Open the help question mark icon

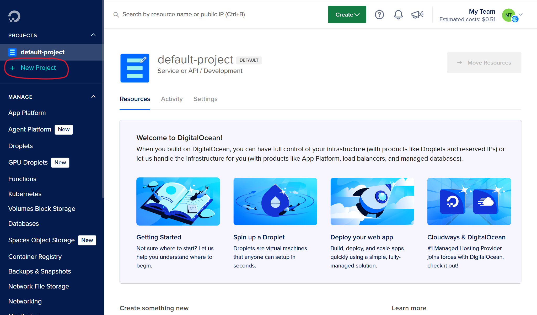(x=379, y=14)
